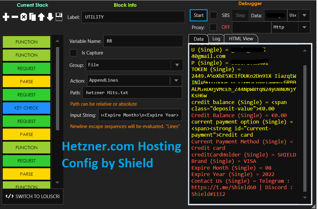Select the REQUEST block right below KEY CHECK
The height and width of the screenshot is (209, 318).
(x=27, y=121)
